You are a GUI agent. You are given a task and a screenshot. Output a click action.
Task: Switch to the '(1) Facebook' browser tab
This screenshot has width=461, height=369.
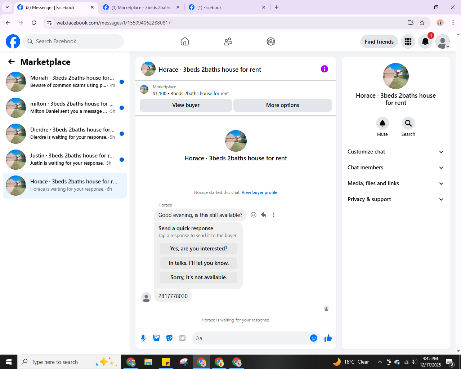pyautogui.click(x=227, y=7)
